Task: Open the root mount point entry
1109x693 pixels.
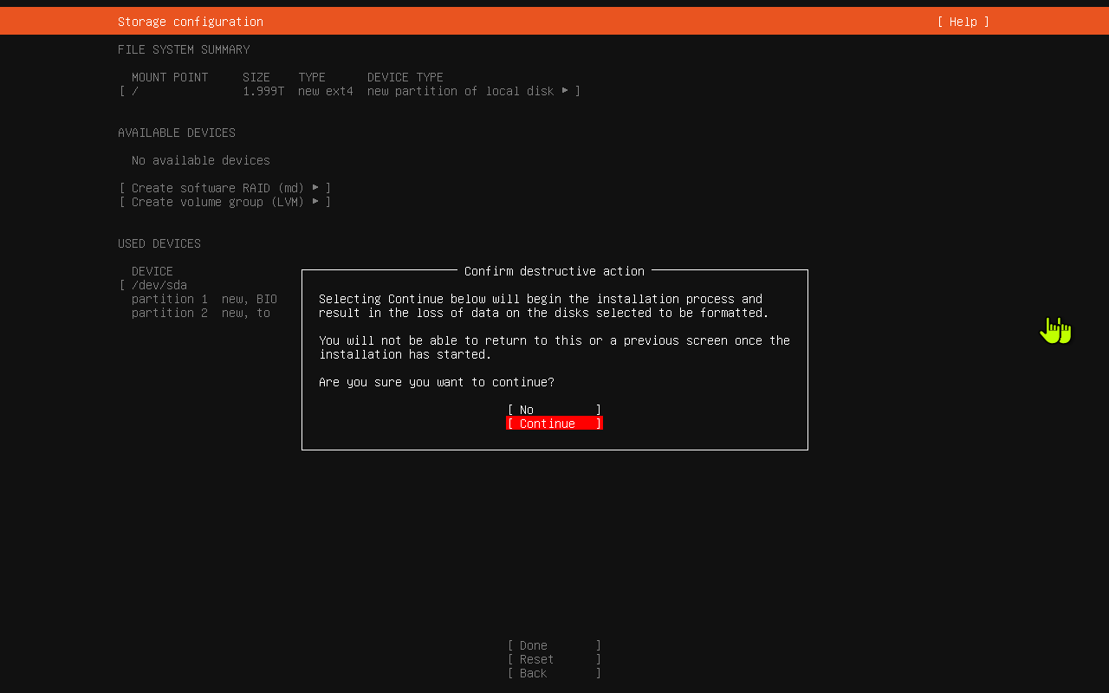Action: [350, 91]
